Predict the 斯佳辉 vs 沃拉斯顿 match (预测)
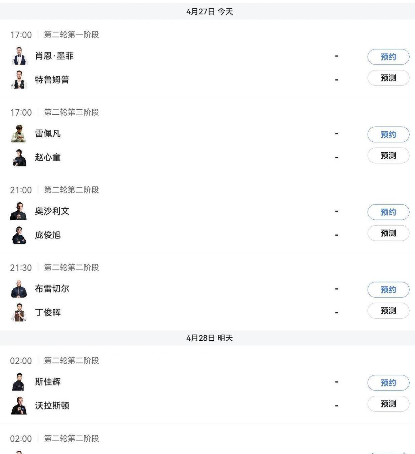Screen dimensions: 415x454 pos(388,404)
